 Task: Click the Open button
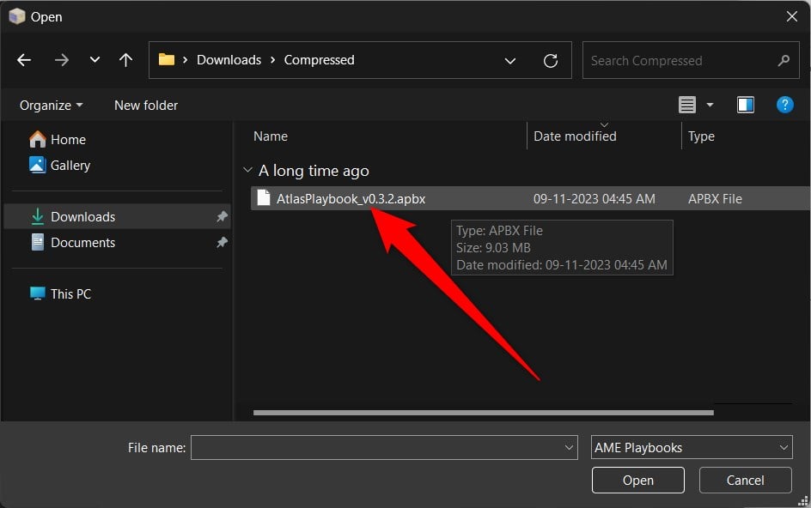(637, 480)
